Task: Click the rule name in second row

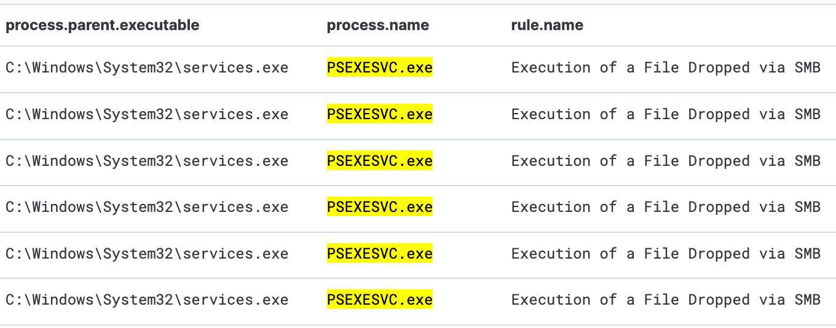Action: [x=666, y=114]
